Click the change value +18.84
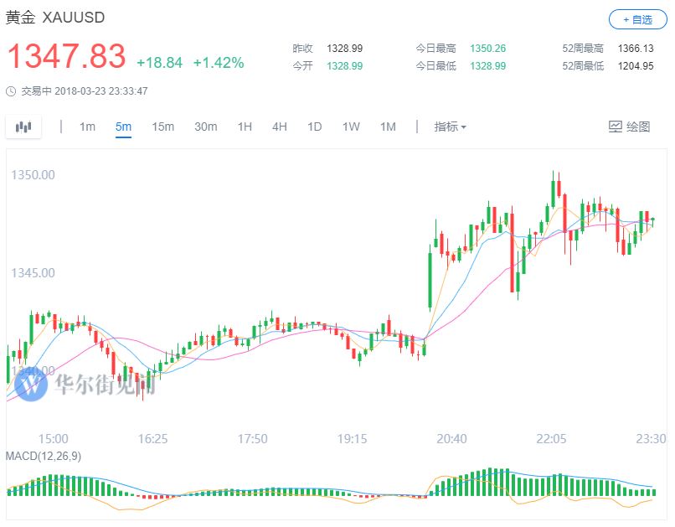Viewport: 675px width, 527px height. (x=160, y=63)
